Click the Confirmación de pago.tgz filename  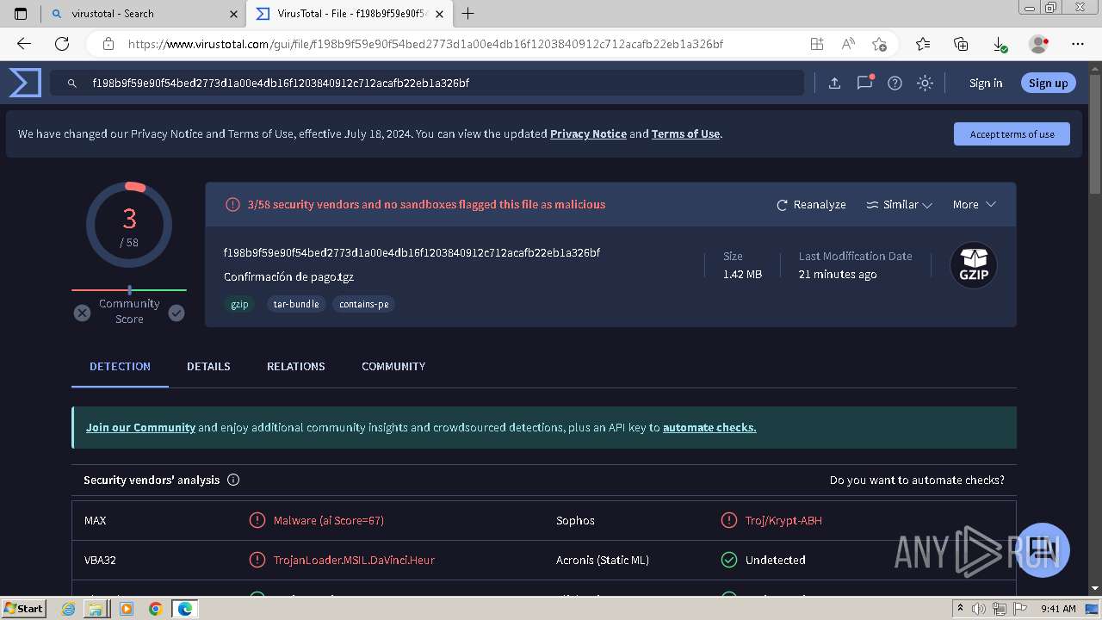click(x=288, y=276)
